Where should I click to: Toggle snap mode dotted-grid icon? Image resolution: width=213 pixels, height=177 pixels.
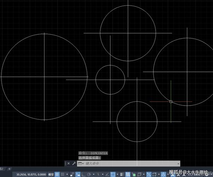pos(62,174)
